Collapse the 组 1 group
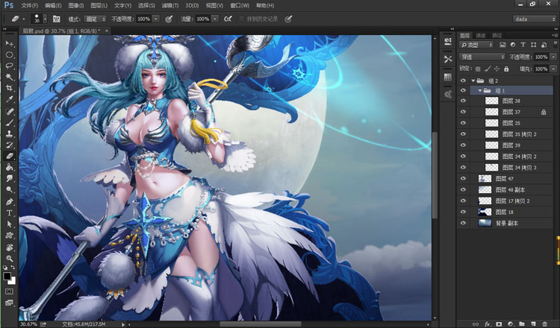Screen dimensions: 560x328 click(x=480, y=91)
